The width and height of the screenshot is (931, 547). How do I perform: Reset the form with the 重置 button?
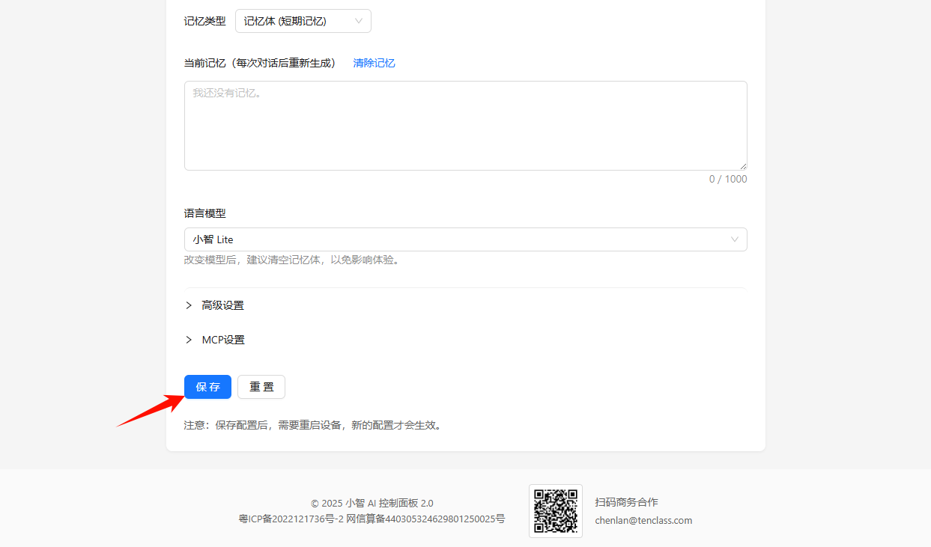(261, 387)
